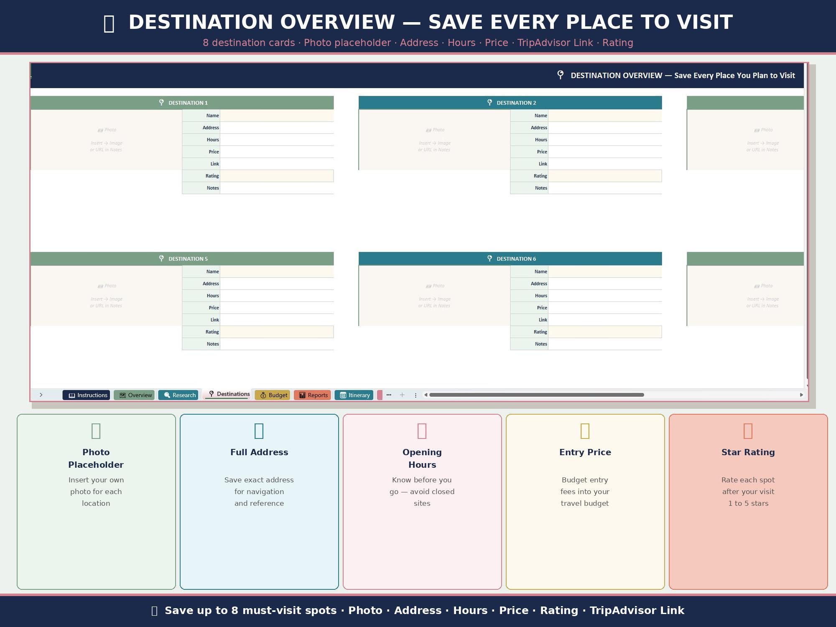Open the vertical dots tab options
Screen dimensions: 836x627
415,395
